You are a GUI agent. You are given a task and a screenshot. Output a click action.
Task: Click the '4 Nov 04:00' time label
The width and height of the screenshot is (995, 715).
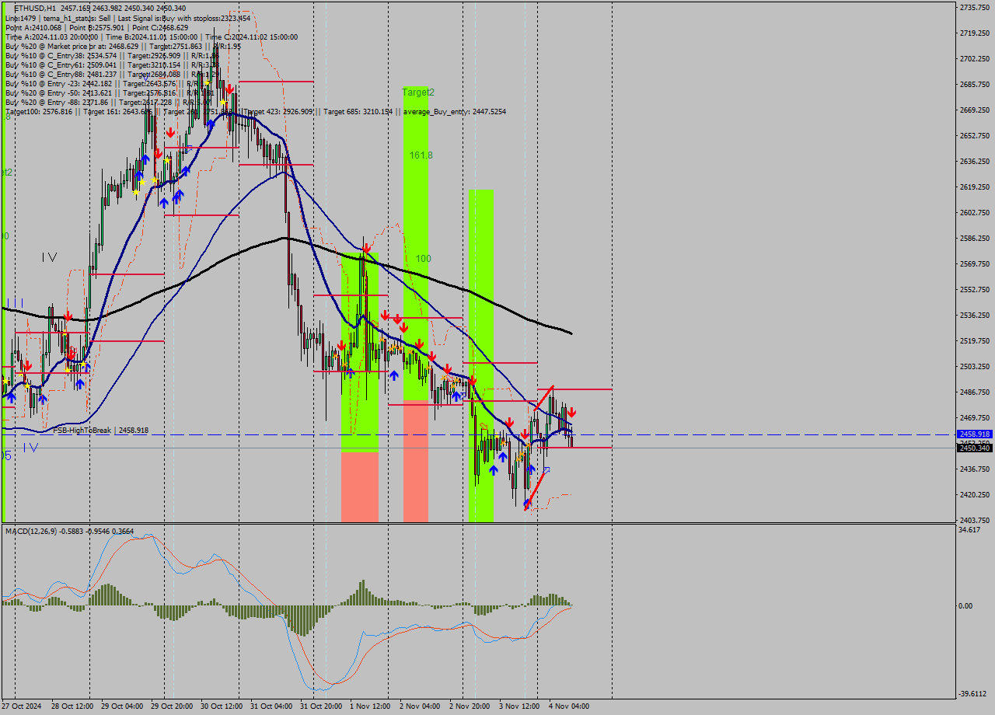[x=569, y=706]
